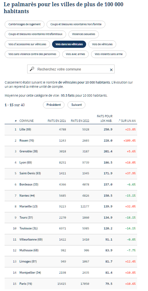Select Vols sans violence contre des personnes

(32, 54)
